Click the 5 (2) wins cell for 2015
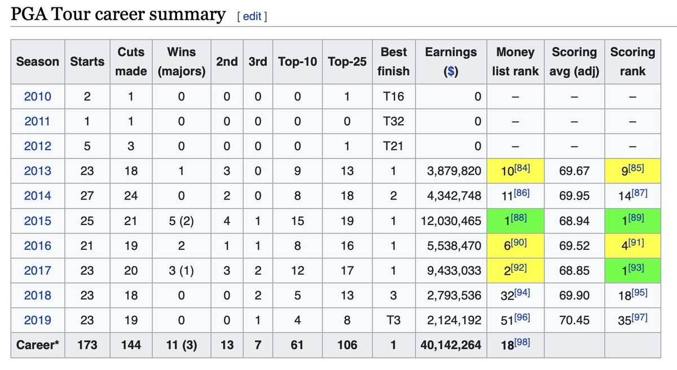The width and height of the screenshot is (677, 370). click(x=182, y=221)
